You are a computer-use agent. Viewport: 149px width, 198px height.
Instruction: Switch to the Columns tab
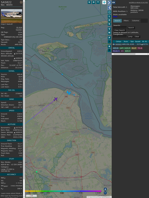coord(135,21)
